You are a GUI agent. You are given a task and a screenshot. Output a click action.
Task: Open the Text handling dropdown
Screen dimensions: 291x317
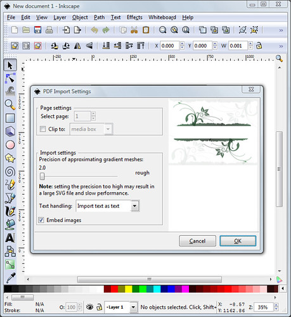pyautogui.click(x=107, y=206)
